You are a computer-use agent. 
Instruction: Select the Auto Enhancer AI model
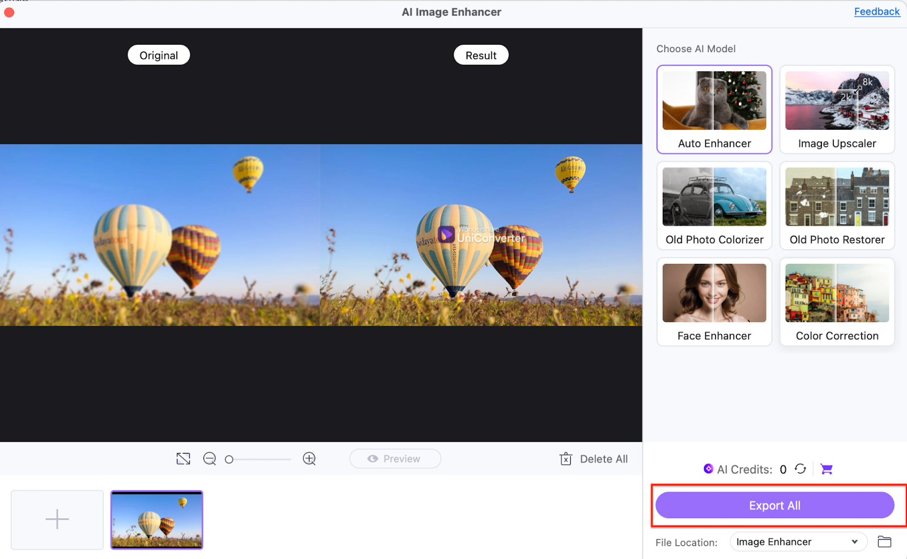coord(714,109)
